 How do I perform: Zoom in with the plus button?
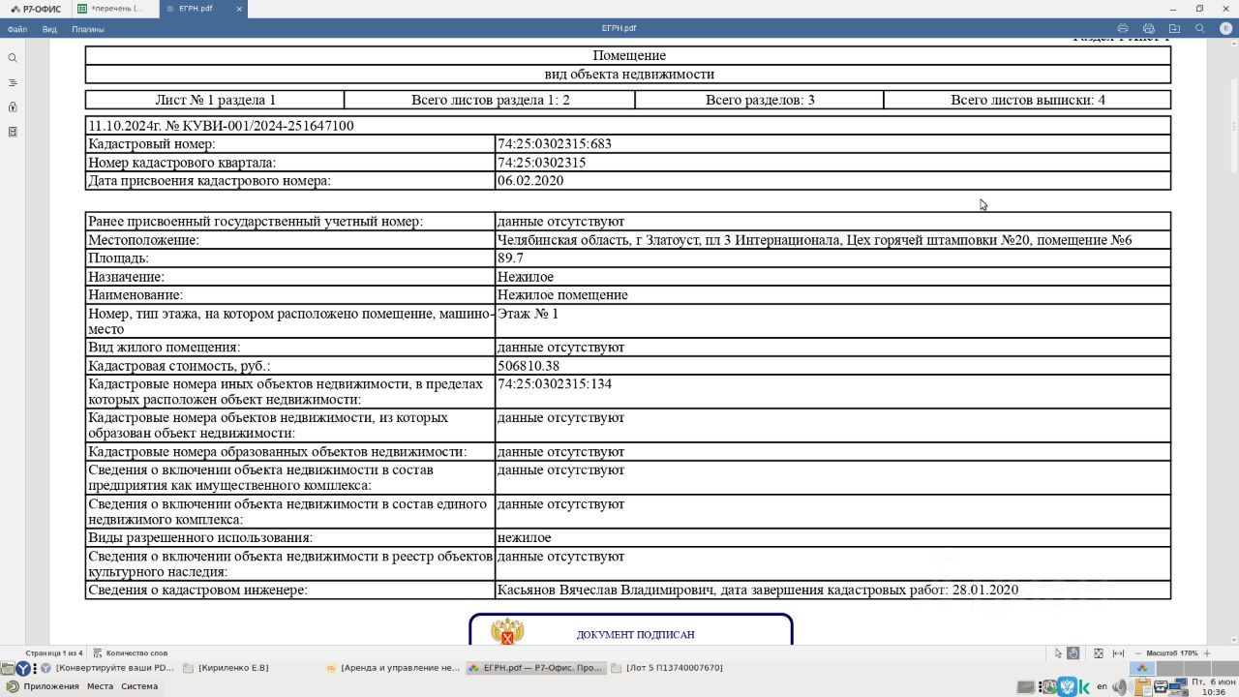pos(1208,653)
